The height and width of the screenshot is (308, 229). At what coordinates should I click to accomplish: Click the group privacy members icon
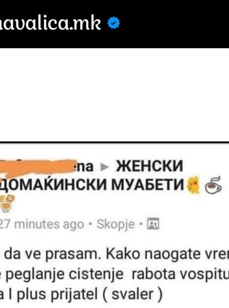pos(153,223)
